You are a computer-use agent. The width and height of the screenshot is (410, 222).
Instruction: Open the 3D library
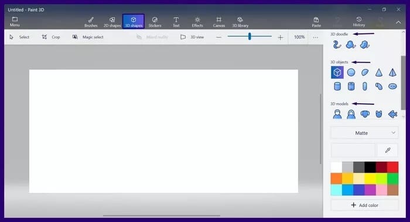coord(240,22)
